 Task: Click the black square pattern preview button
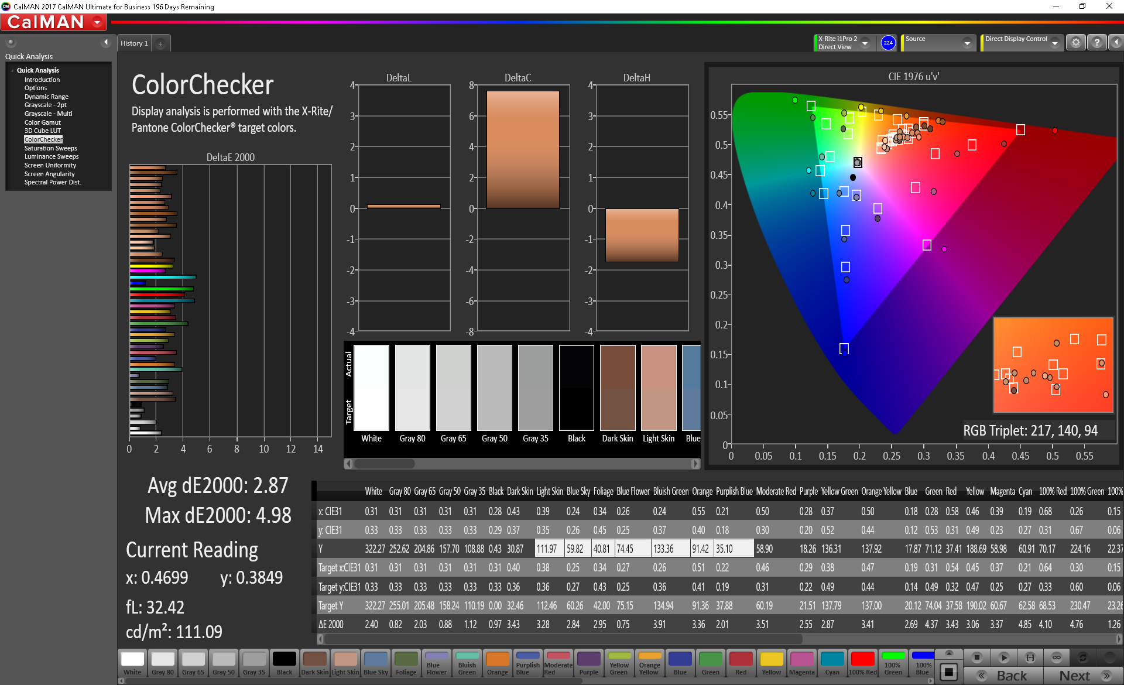(x=949, y=672)
